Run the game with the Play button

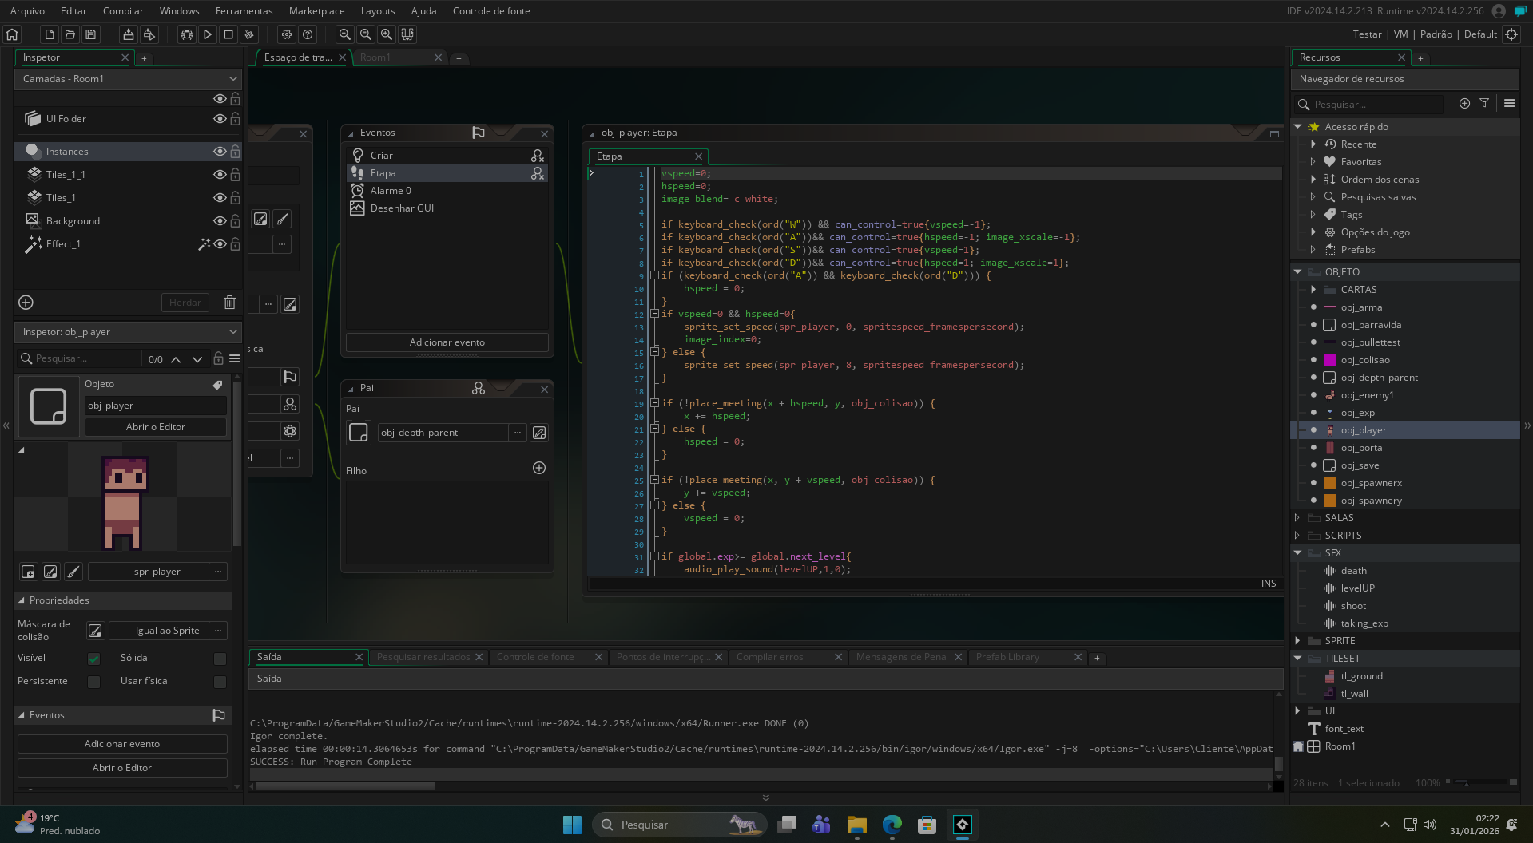208,34
